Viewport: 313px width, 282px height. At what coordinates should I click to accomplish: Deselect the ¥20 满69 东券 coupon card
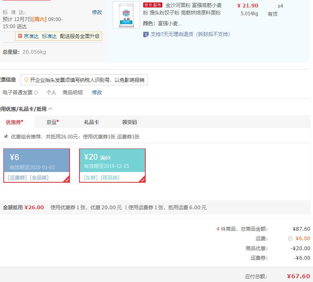click(x=112, y=165)
